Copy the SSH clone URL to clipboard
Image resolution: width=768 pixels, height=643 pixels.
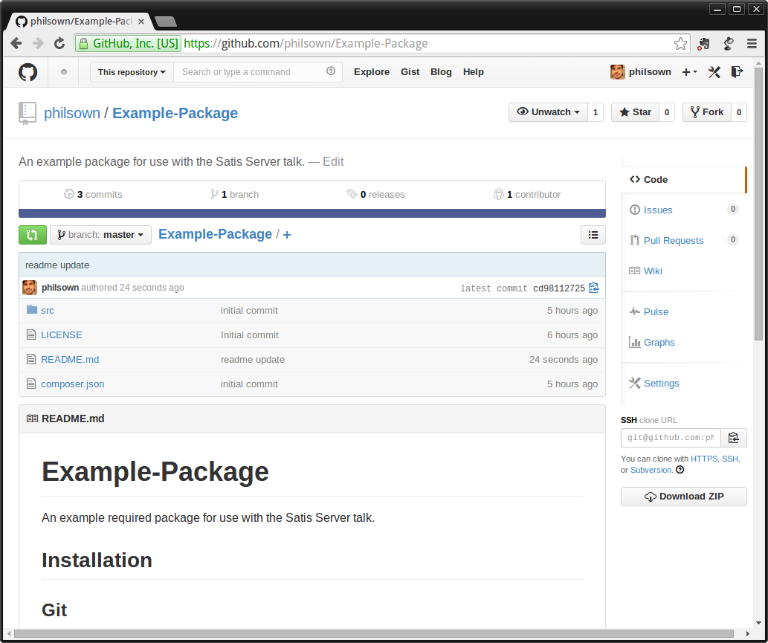[x=733, y=437]
